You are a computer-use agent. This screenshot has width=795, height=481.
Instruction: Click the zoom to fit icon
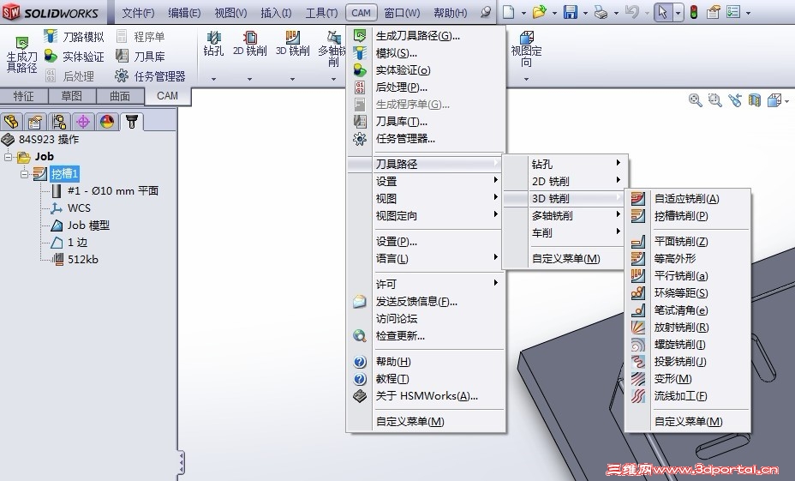[x=695, y=100]
